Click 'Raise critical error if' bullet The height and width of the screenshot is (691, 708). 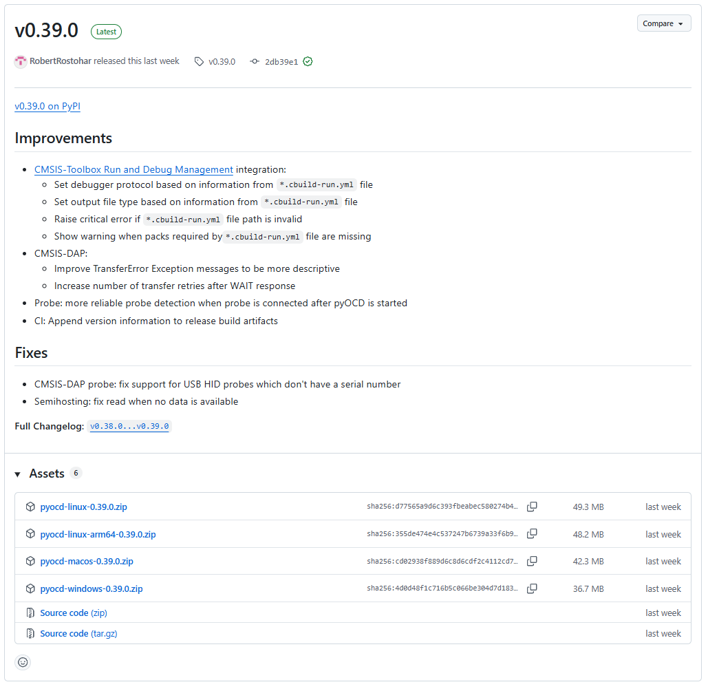click(x=178, y=219)
